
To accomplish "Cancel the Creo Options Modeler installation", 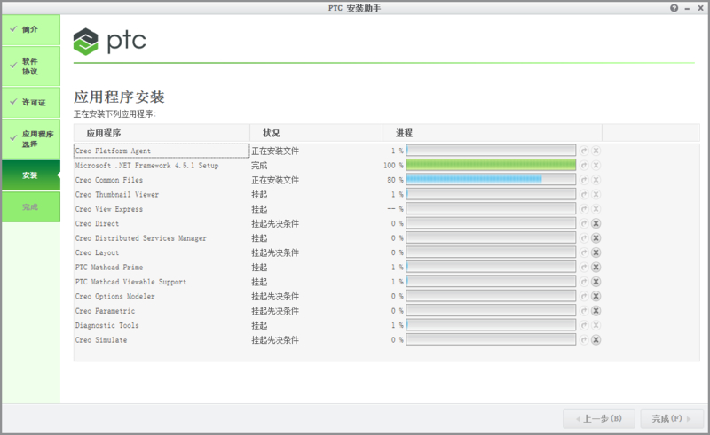I will pos(596,296).
